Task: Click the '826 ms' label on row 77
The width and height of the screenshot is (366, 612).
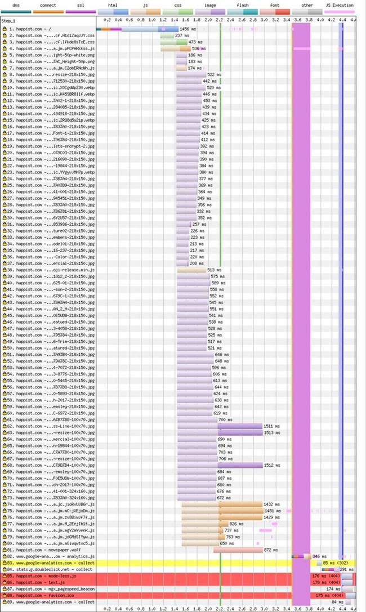Action: 236,524
